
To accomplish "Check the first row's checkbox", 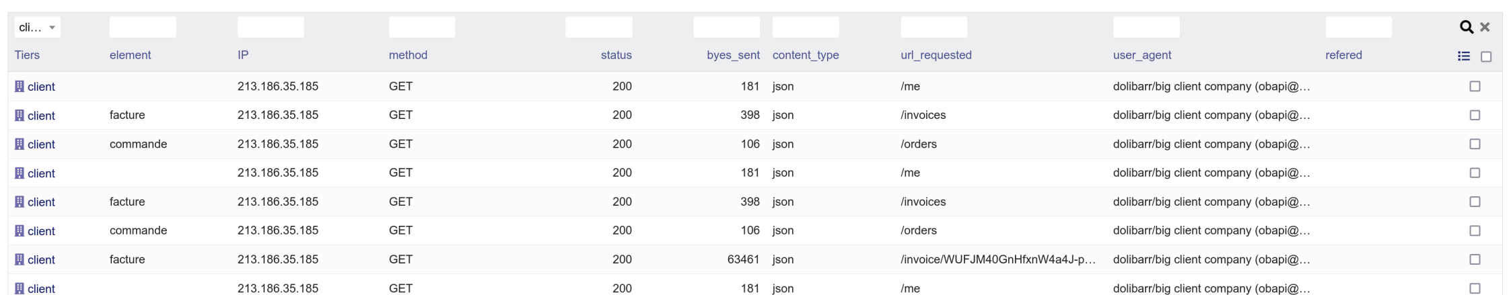I will click(x=1475, y=87).
